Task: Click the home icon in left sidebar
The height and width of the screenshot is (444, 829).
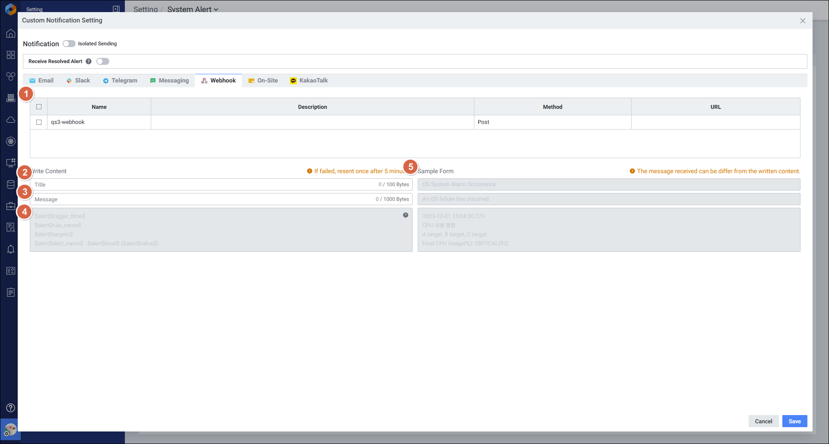Action: (11, 34)
